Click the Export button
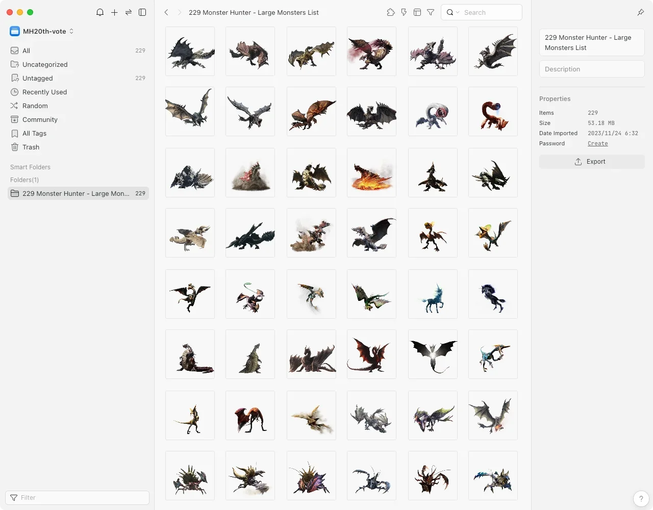This screenshot has width=653, height=510. [591, 162]
